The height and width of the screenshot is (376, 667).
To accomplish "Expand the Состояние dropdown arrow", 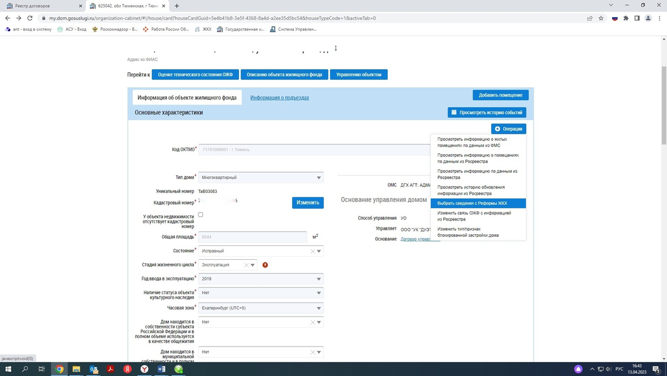I will [x=319, y=251].
